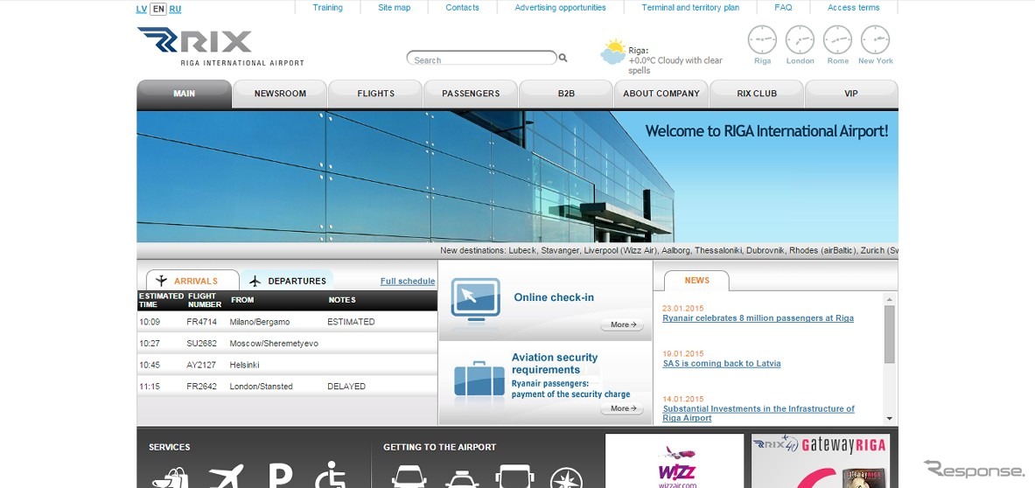Screen dimensions: 1035x488
Task: Switch language to LV
Action: coord(141,9)
